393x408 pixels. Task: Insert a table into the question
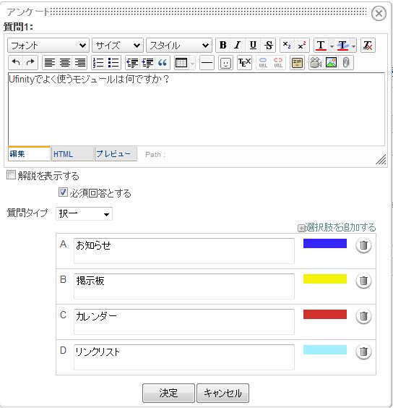[x=181, y=63]
